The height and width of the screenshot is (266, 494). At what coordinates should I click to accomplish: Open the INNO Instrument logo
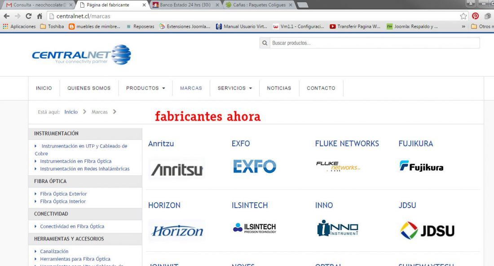(x=338, y=228)
